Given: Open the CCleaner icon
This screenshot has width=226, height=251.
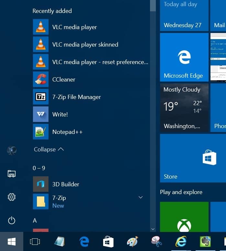Looking at the screenshot, I should point(41,79).
